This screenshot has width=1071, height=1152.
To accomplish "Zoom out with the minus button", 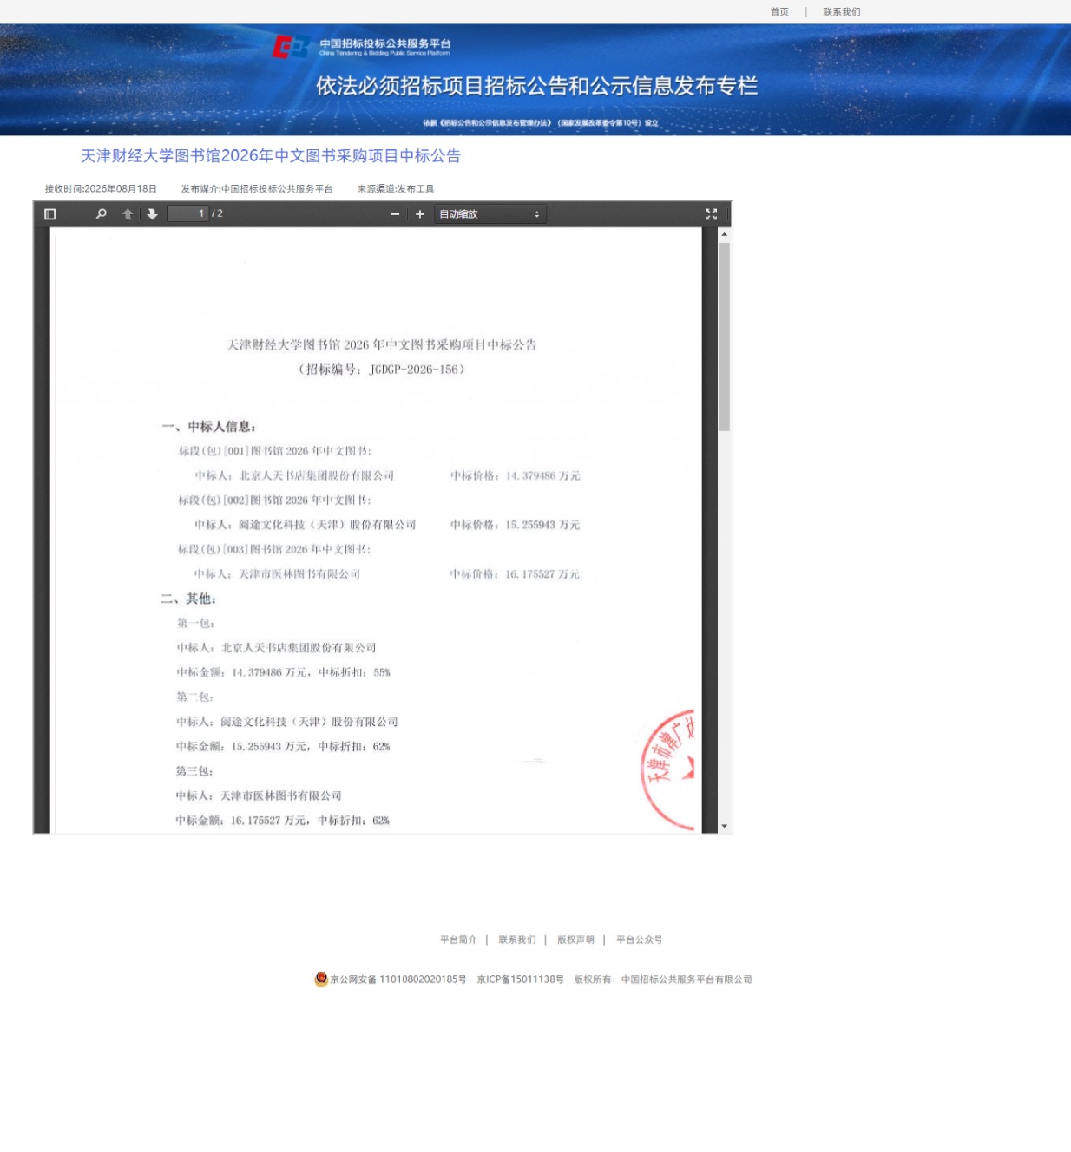I will pos(395,214).
